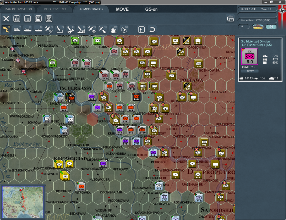Select the 2=10 Soviet stack near Tschigirin
The image size is (286, 220).
coord(115,120)
